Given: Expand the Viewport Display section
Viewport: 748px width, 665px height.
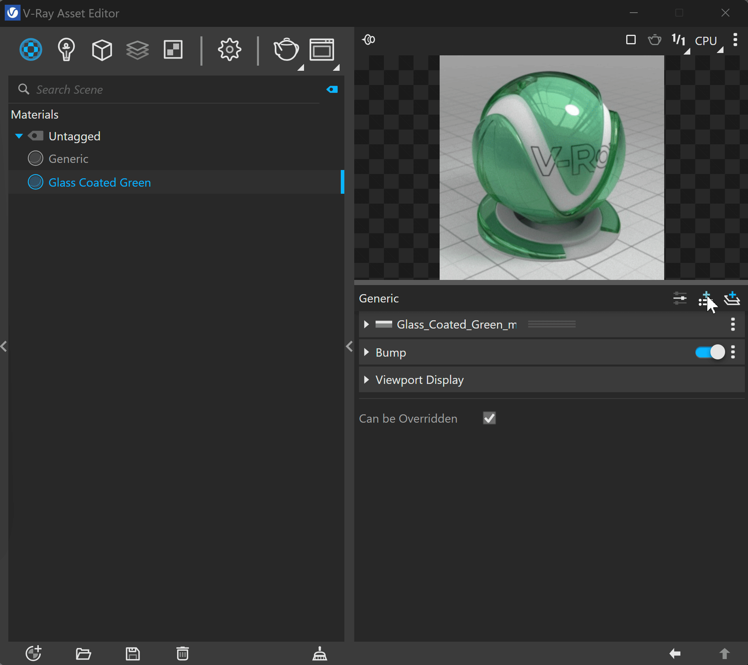Looking at the screenshot, I should [366, 380].
